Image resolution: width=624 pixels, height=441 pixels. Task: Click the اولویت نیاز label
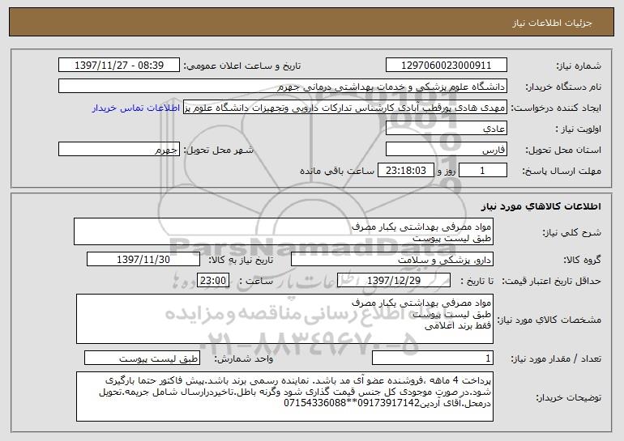pyautogui.click(x=579, y=129)
